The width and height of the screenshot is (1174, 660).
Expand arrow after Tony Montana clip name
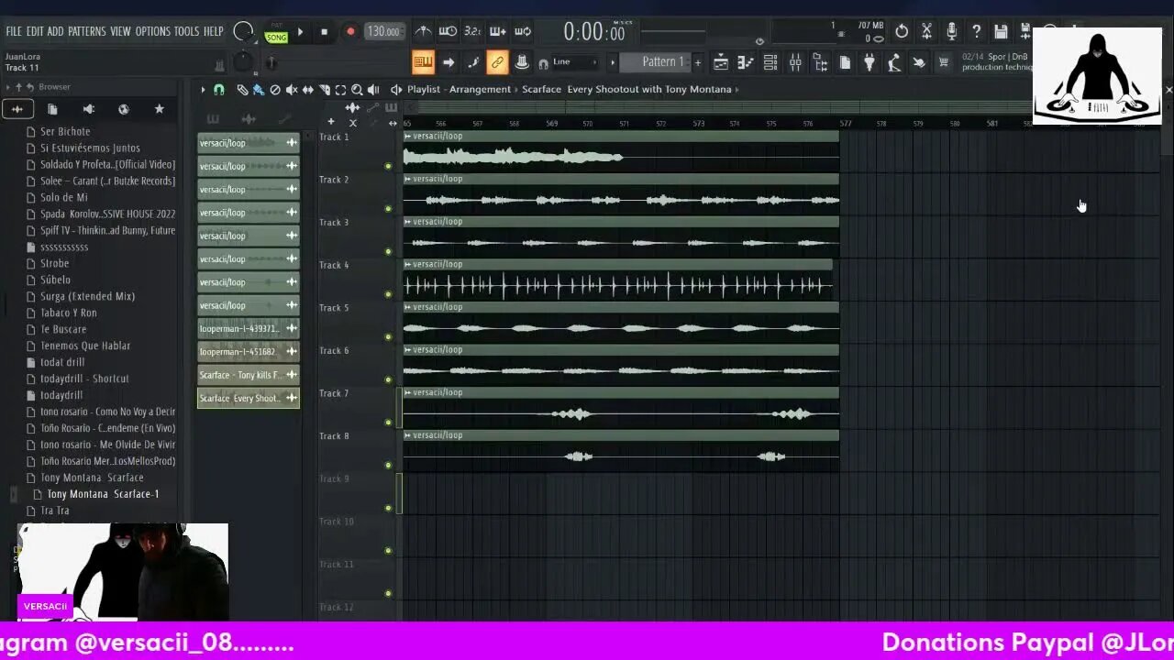(737, 89)
